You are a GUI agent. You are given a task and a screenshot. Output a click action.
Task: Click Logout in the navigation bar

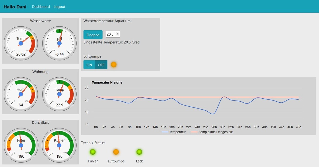[x=59, y=7]
